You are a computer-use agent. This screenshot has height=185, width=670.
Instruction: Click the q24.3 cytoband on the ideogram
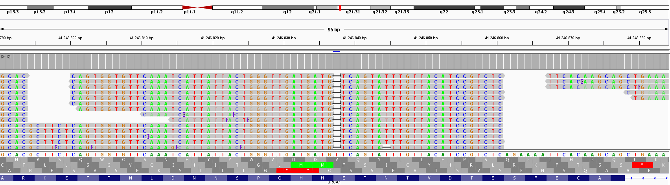pyautogui.click(x=568, y=7)
